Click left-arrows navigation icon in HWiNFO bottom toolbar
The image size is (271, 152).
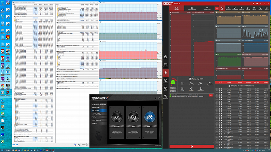coord(14,145)
